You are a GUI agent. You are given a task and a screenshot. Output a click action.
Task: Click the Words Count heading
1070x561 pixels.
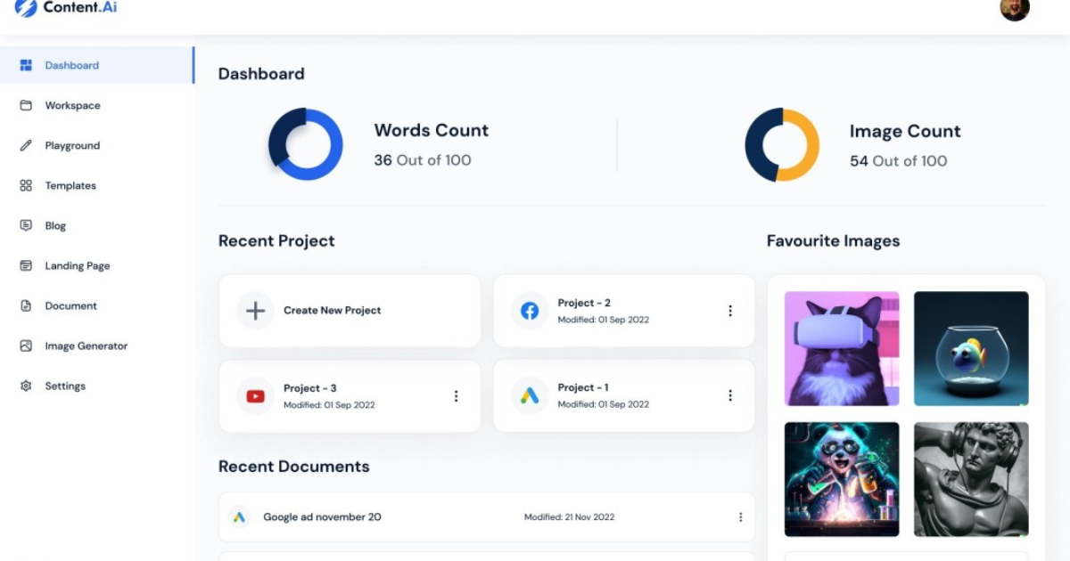(432, 130)
